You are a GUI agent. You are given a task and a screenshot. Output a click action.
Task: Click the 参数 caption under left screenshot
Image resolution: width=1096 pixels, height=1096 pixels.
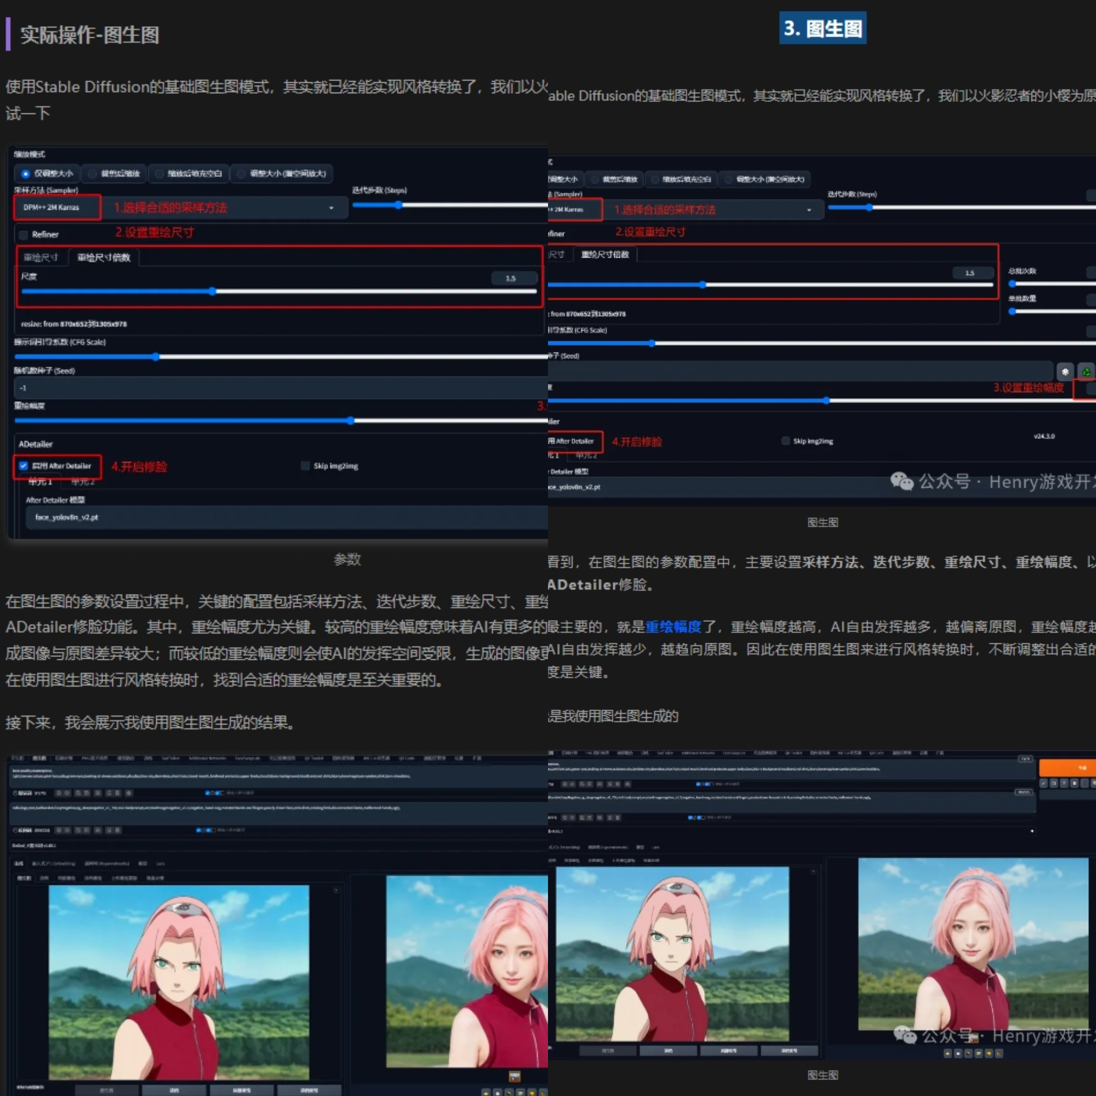click(x=347, y=560)
